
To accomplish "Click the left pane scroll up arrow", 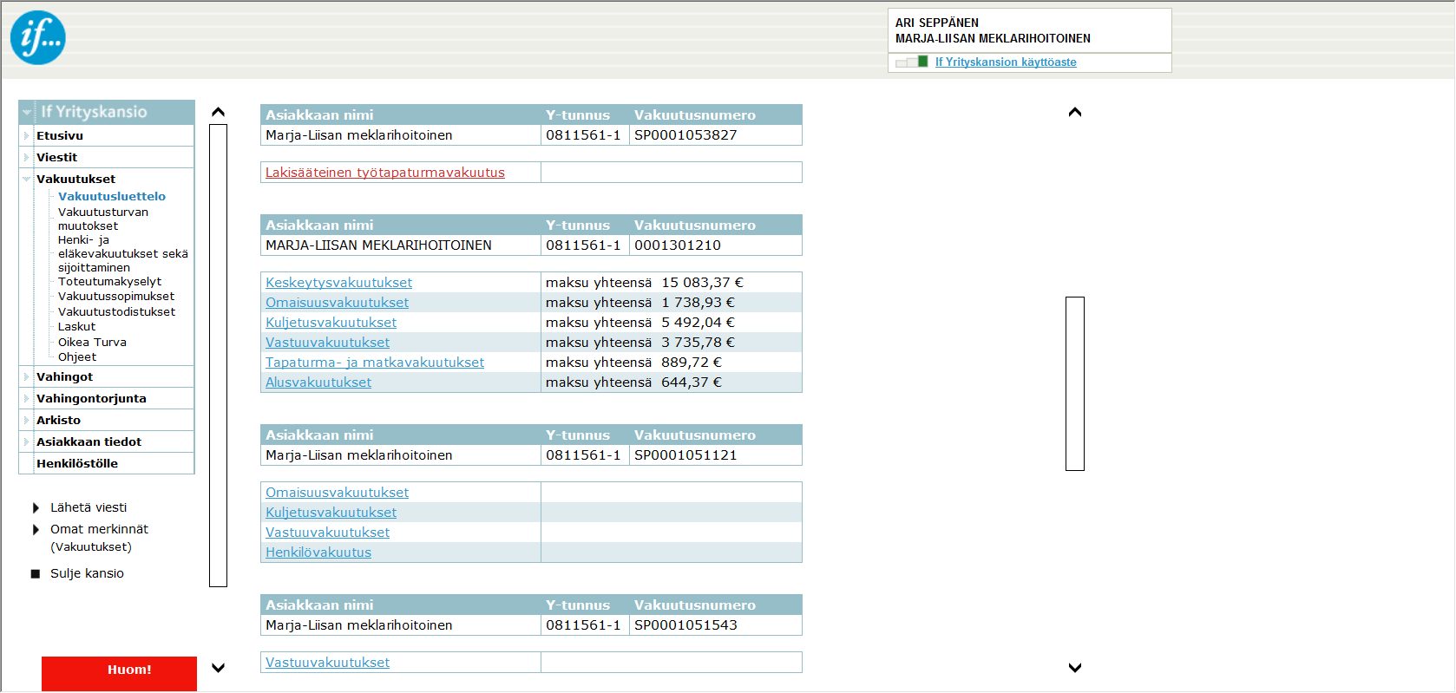I will (219, 112).
